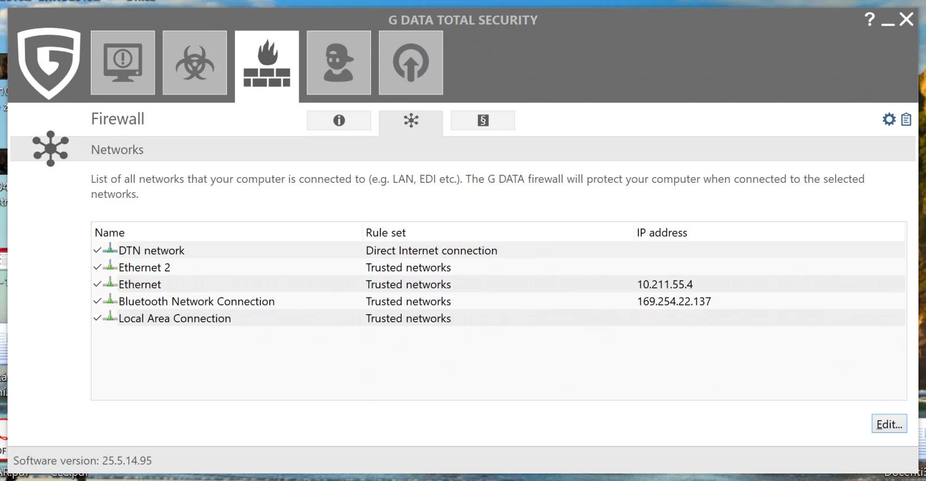Viewport: 926px width, 481px height.
Task: Click the Bluetooth Network Connection adapter icon
Action: click(110, 300)
